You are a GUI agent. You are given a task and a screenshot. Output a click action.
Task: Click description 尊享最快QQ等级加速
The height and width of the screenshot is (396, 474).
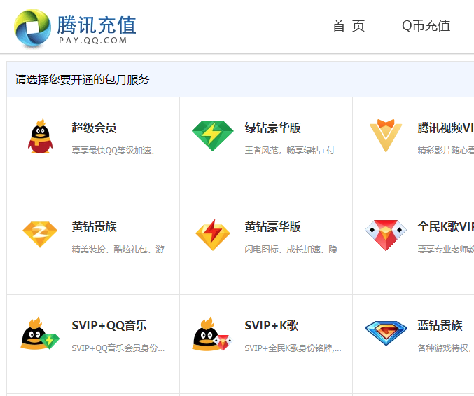tap(119, 151)
